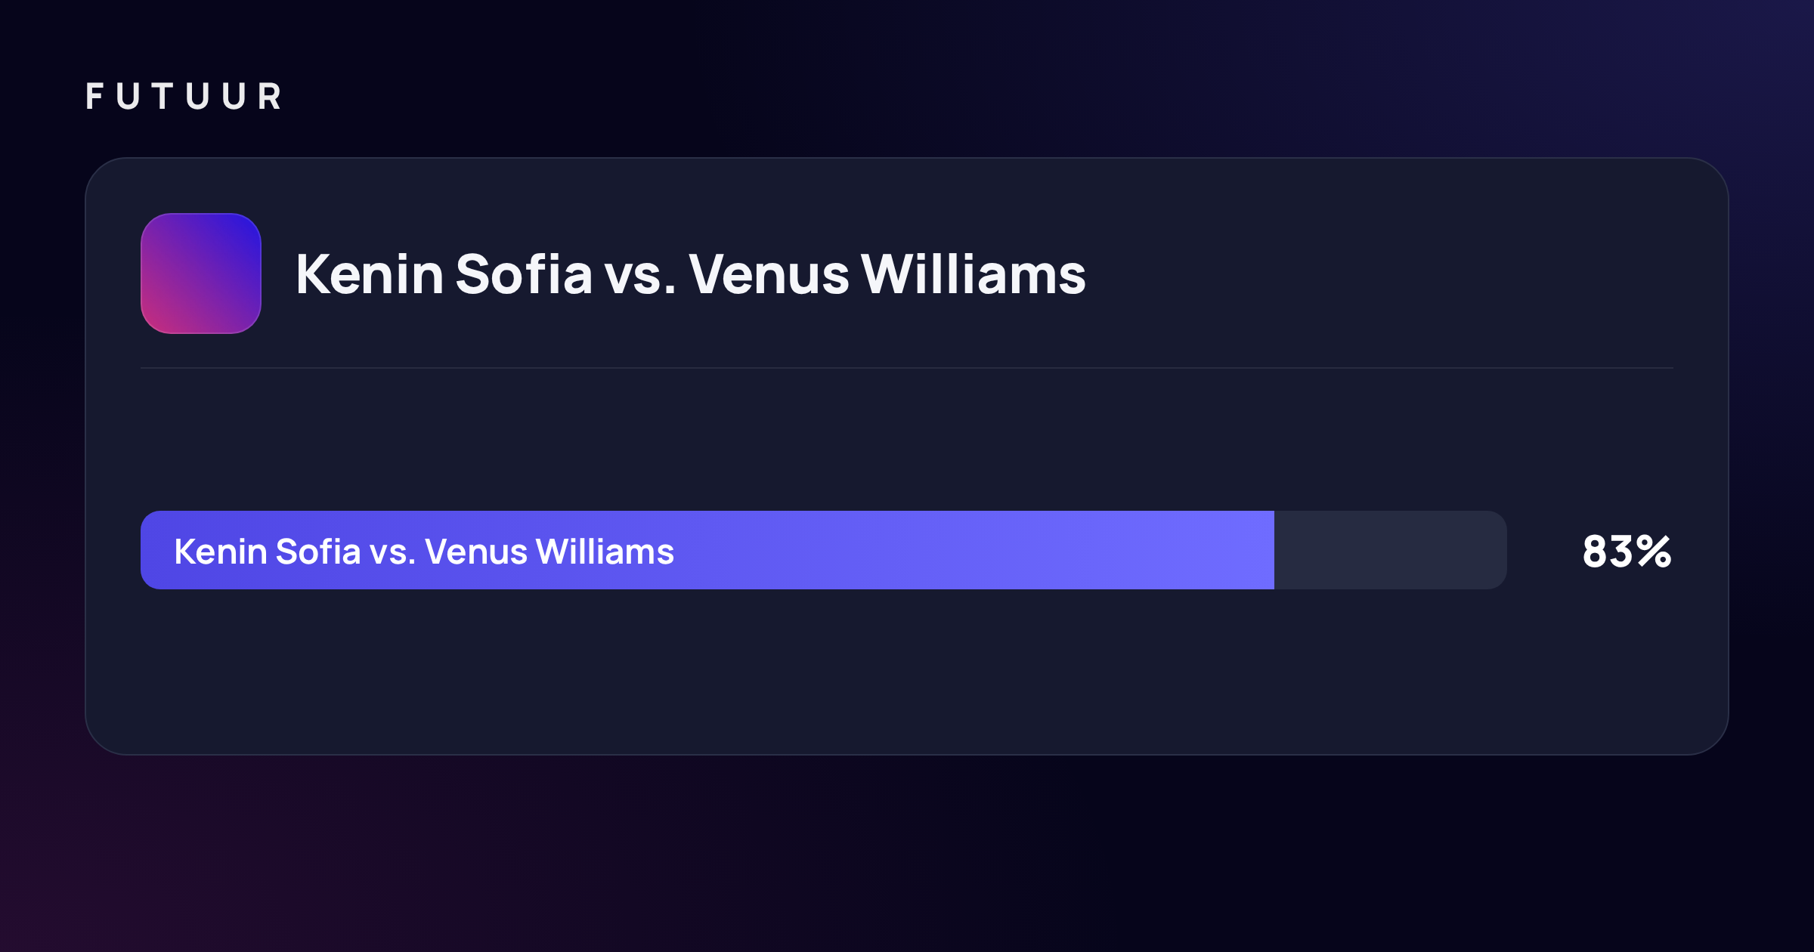The height and width of the screenshot is (952, 1814).
Task: Click the unfilled dark portion of bar
Action: pos(1391,550)
